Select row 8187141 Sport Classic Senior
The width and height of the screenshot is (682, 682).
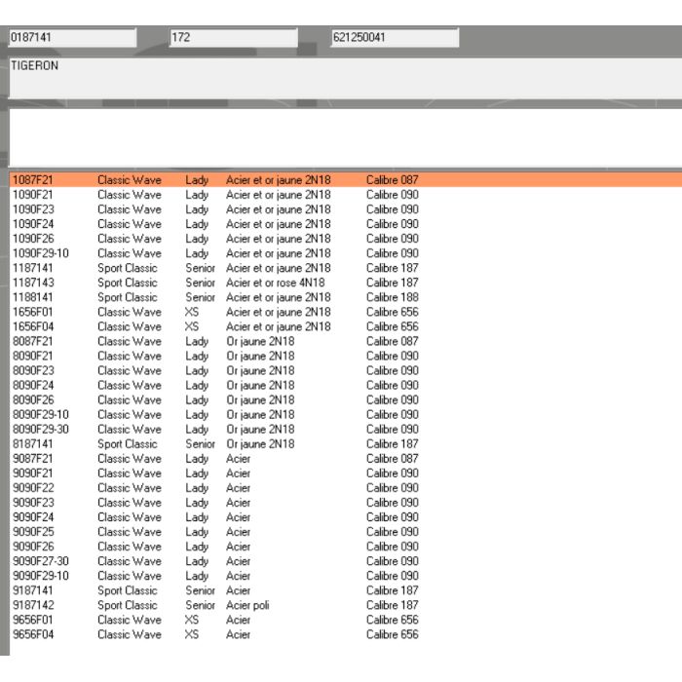click(345, 443)
